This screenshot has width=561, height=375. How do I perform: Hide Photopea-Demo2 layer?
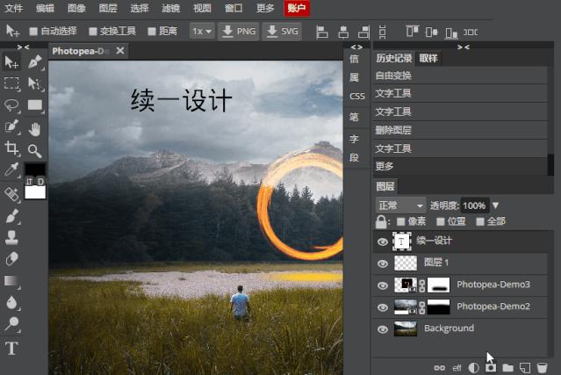pyautogui.click(x=383, y=307)
